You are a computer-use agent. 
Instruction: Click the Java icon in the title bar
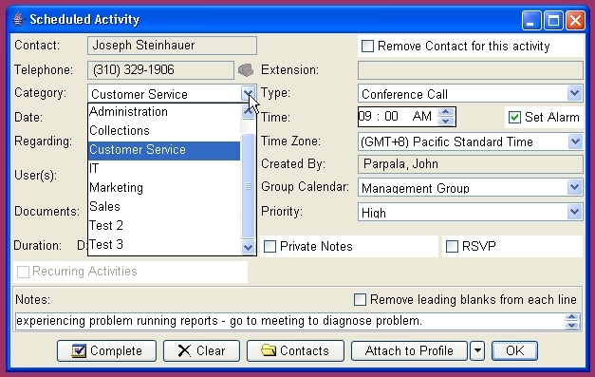(x=18, y=19)
